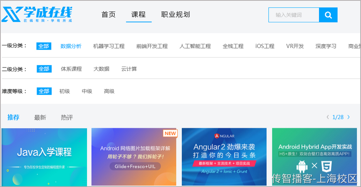Select iOS工程 category
Viewport: 361px width, 187px height.
[265, 46]
